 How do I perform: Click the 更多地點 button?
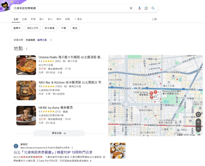(59, 133)
